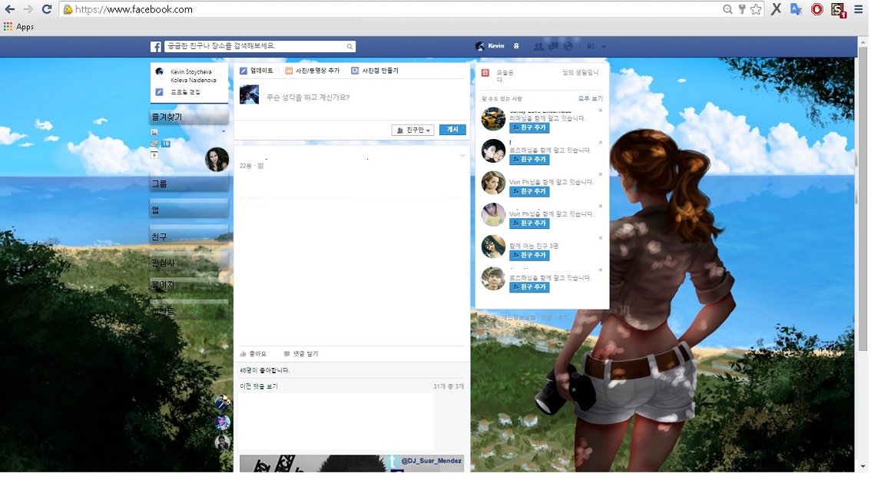The width and height of the screenshot is (871, 490).
Task: Click the 이전 댓글 보기 link
Action: pos(259,386)
